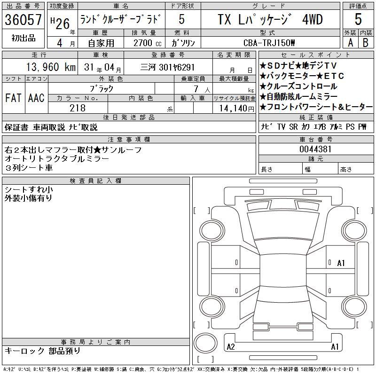Viewport: 376px width, 376px height.
Task: Select exterior color ブラック
Action: (x=102, y=89)
